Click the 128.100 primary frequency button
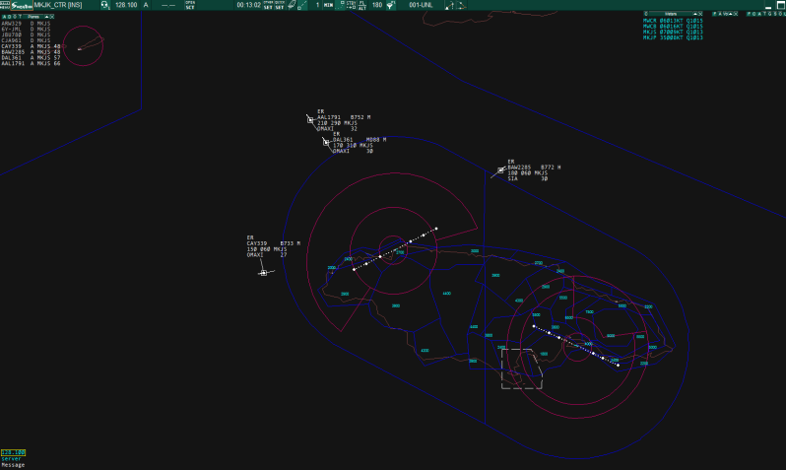786x470 pixels. click(x=126, y=5)
